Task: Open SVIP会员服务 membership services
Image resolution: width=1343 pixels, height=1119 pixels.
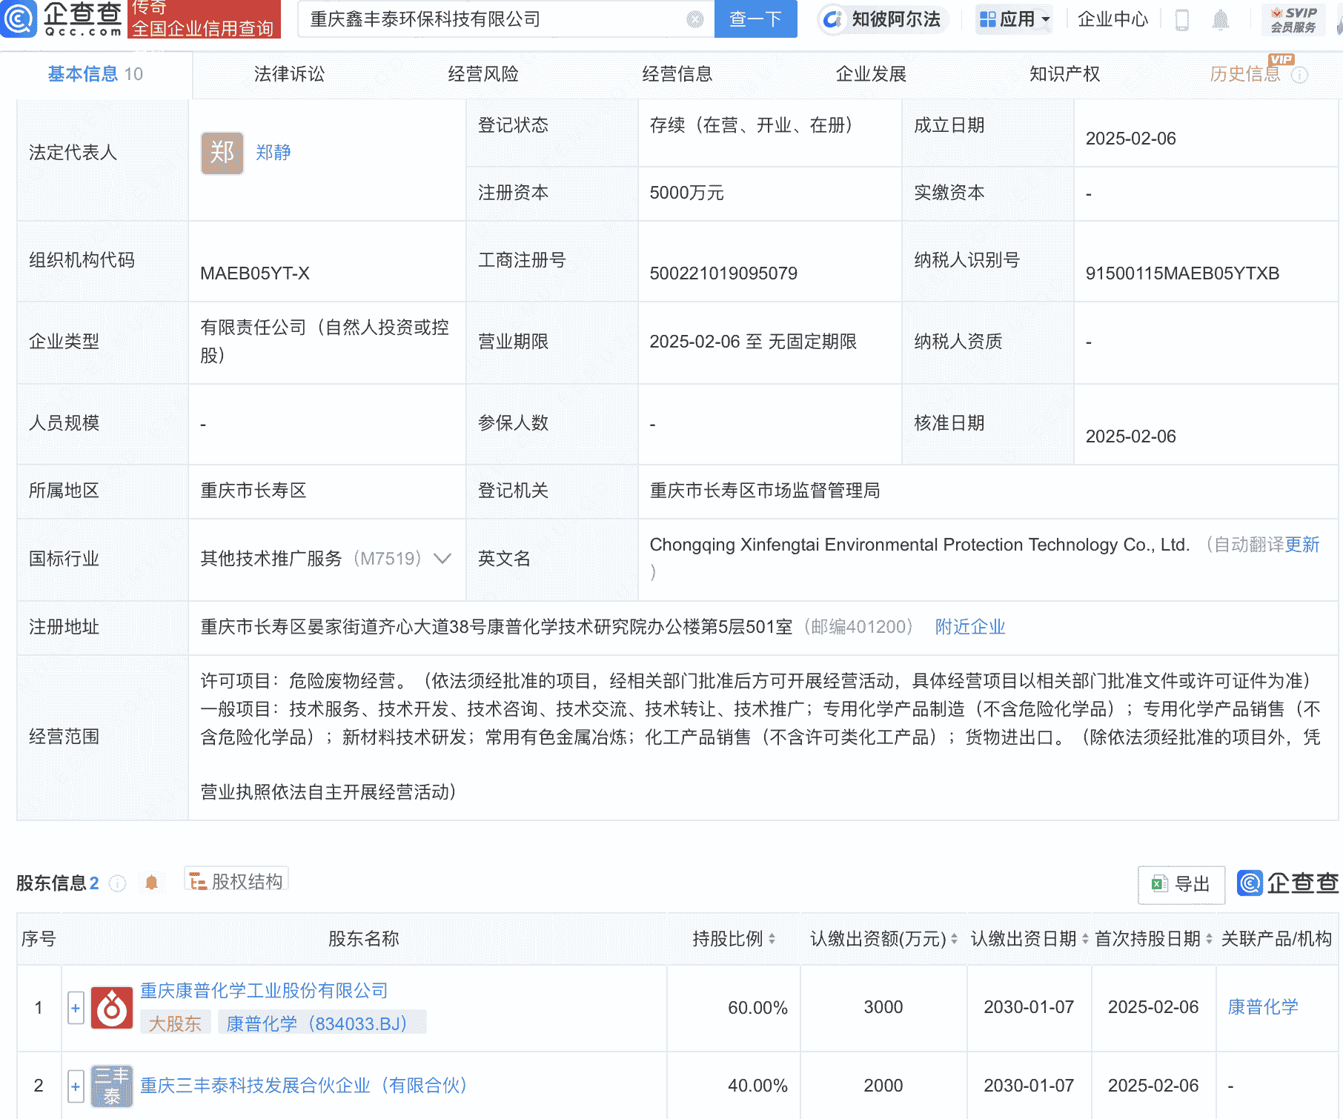Action: click(1293, 20)
